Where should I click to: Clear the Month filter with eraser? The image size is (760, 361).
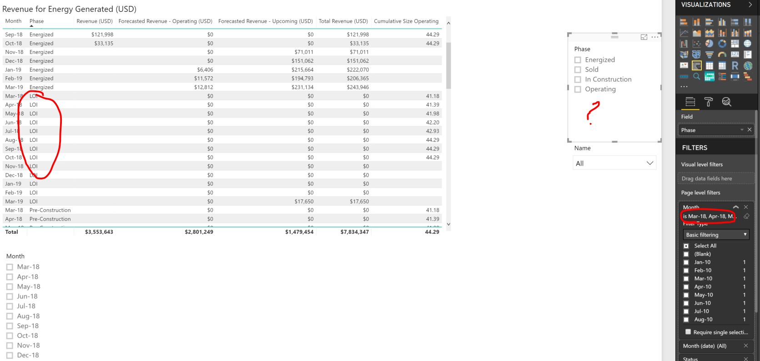tap(746, 216)
